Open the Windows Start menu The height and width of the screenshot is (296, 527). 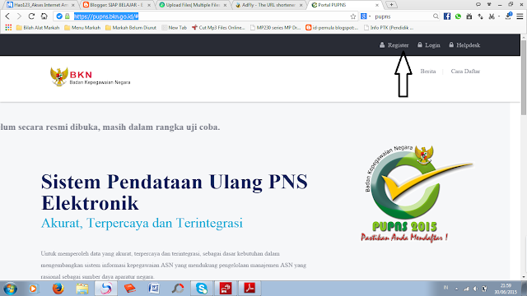point(10,289)
